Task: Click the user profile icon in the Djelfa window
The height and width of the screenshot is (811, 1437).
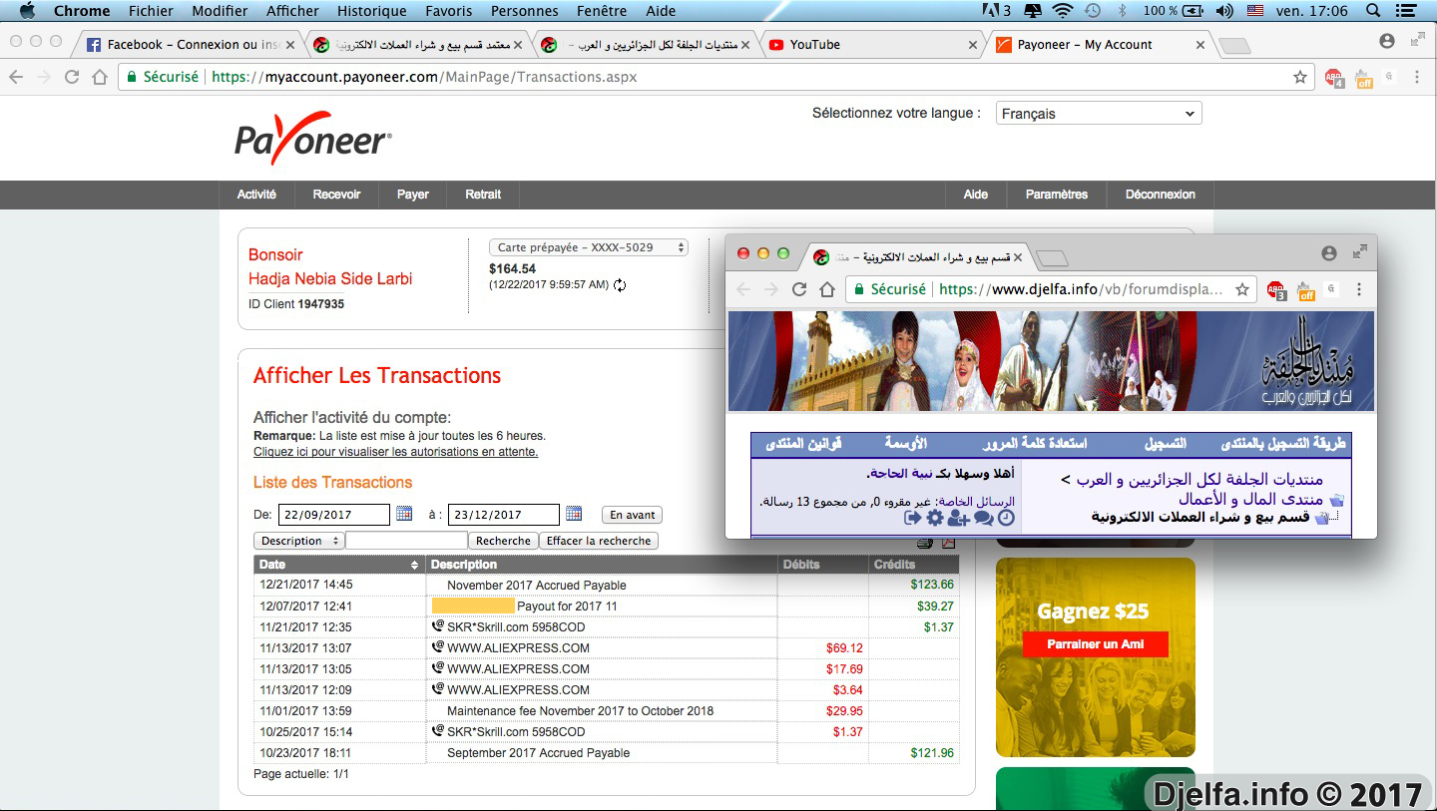Action: [1329, 253]
